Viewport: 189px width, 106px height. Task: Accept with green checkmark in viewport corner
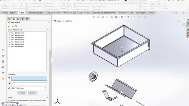tap(179, 21)
